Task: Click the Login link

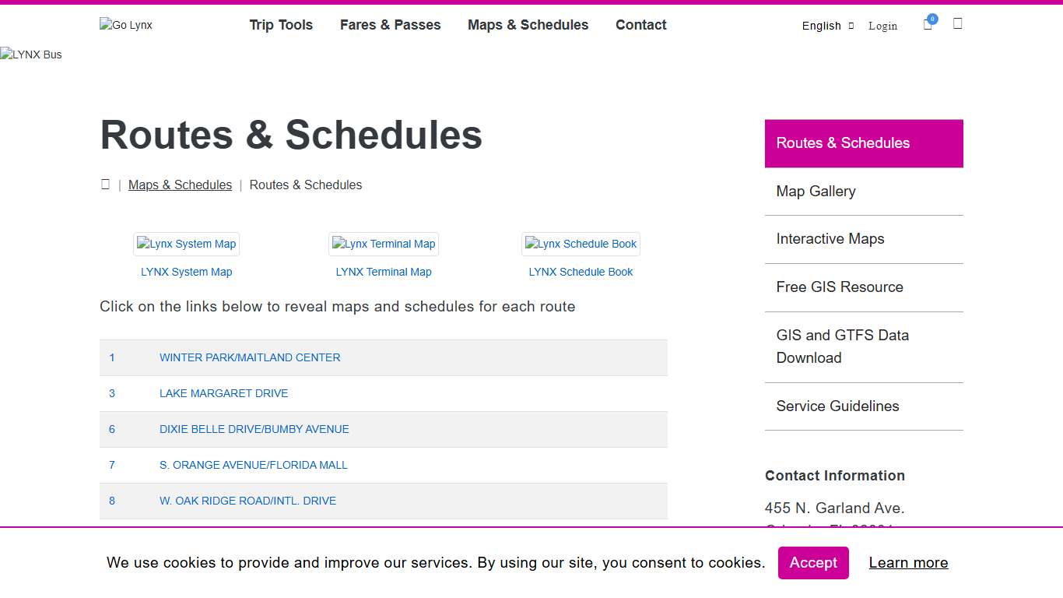Action: click(882, 26)
